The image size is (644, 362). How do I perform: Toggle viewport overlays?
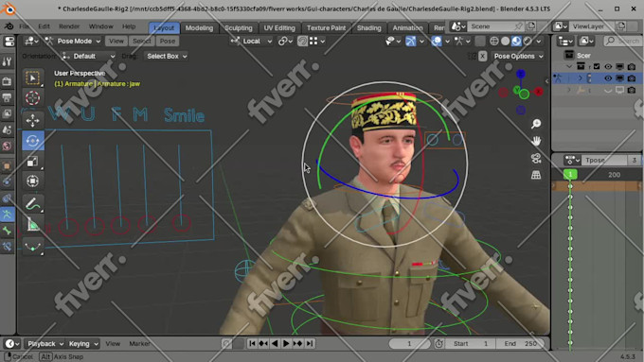(437, 41)
